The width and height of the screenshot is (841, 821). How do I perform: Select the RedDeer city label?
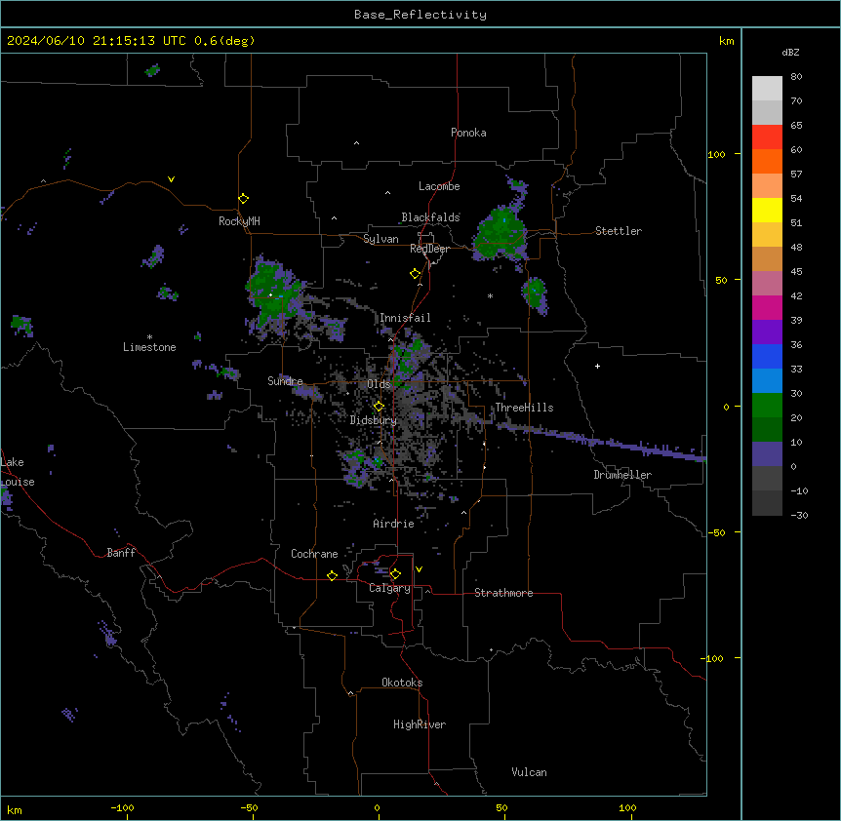(429, 249)
